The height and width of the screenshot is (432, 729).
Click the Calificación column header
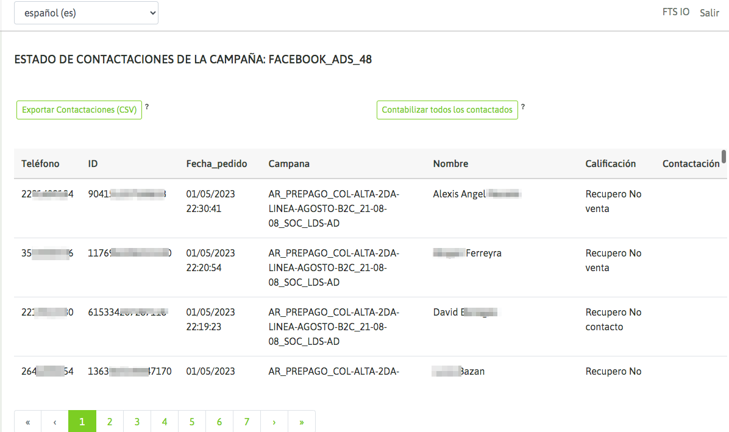pos(610,164)
